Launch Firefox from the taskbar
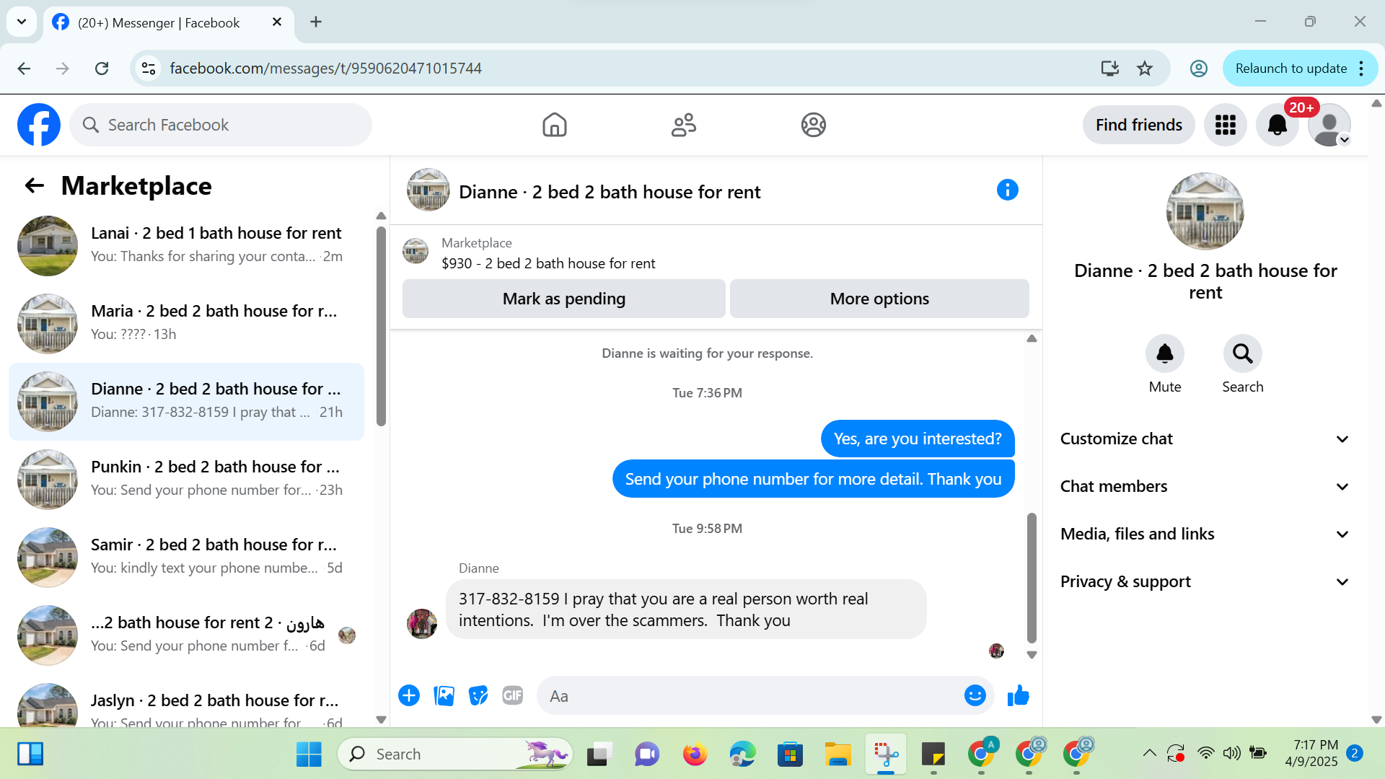 coord(695,754)
